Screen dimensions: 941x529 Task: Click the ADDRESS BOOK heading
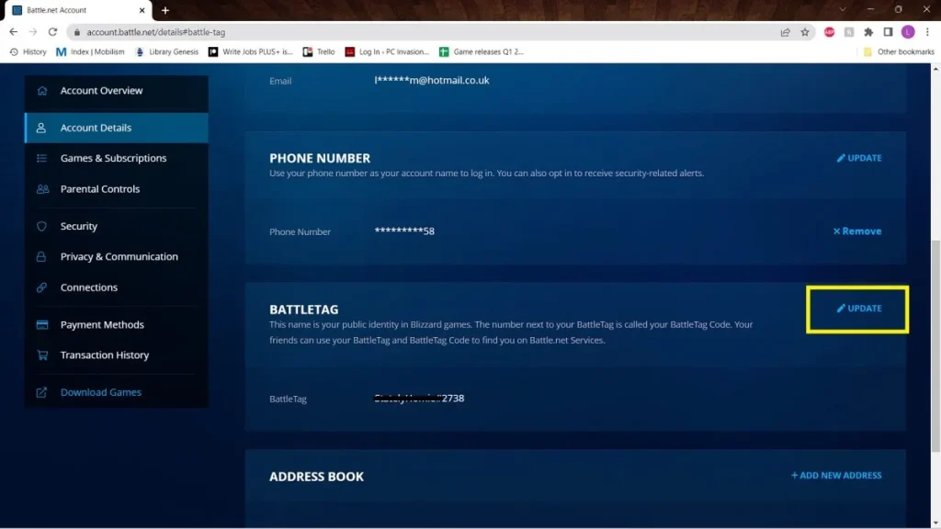pos(316,477)
